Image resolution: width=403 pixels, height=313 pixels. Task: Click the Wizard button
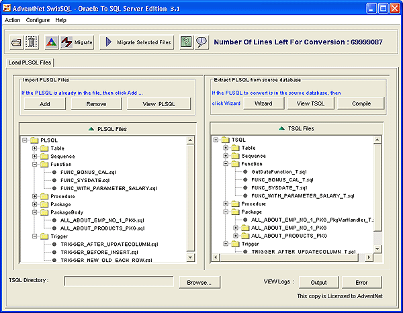pos(263,103)
